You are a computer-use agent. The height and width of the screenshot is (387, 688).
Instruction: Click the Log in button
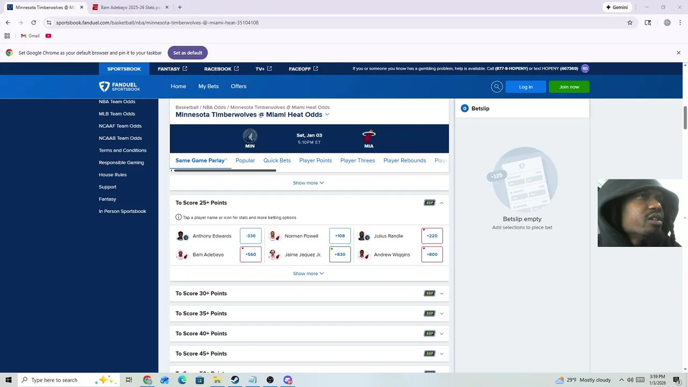[526, 87]
